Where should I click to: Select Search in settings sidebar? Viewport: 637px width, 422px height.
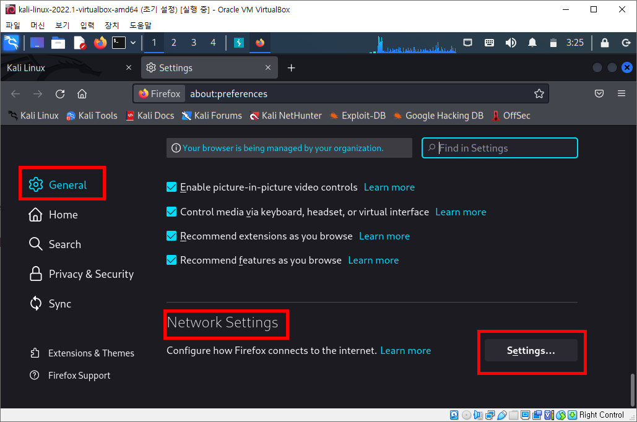pos(55,244)
